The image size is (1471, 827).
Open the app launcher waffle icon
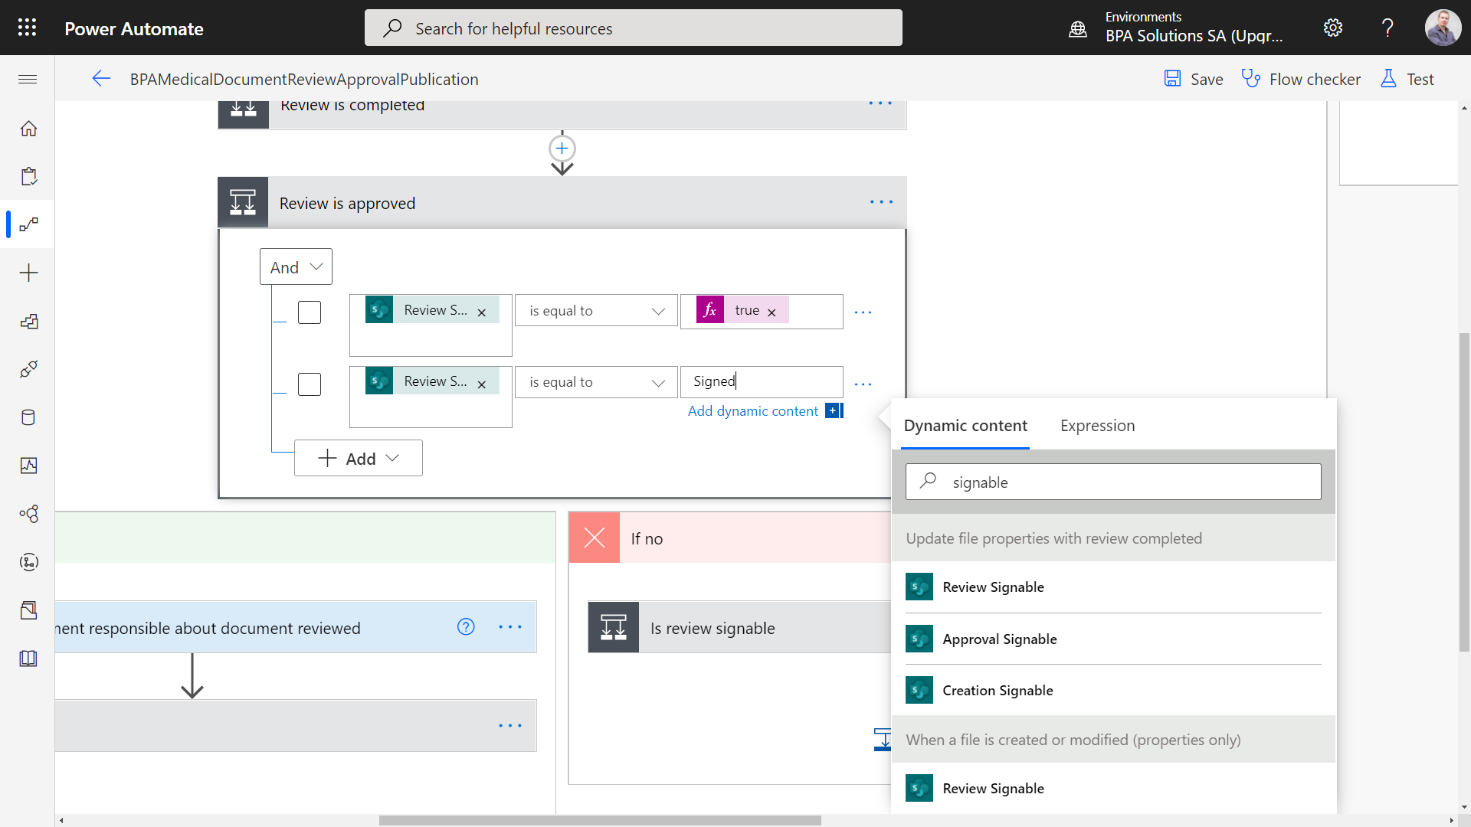27,28
